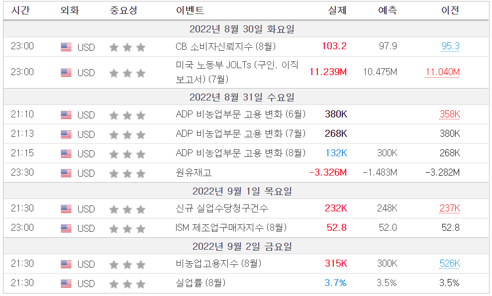Click the revised previous value 237K
This screenshot has height=296, width=492.
[450, 208]
